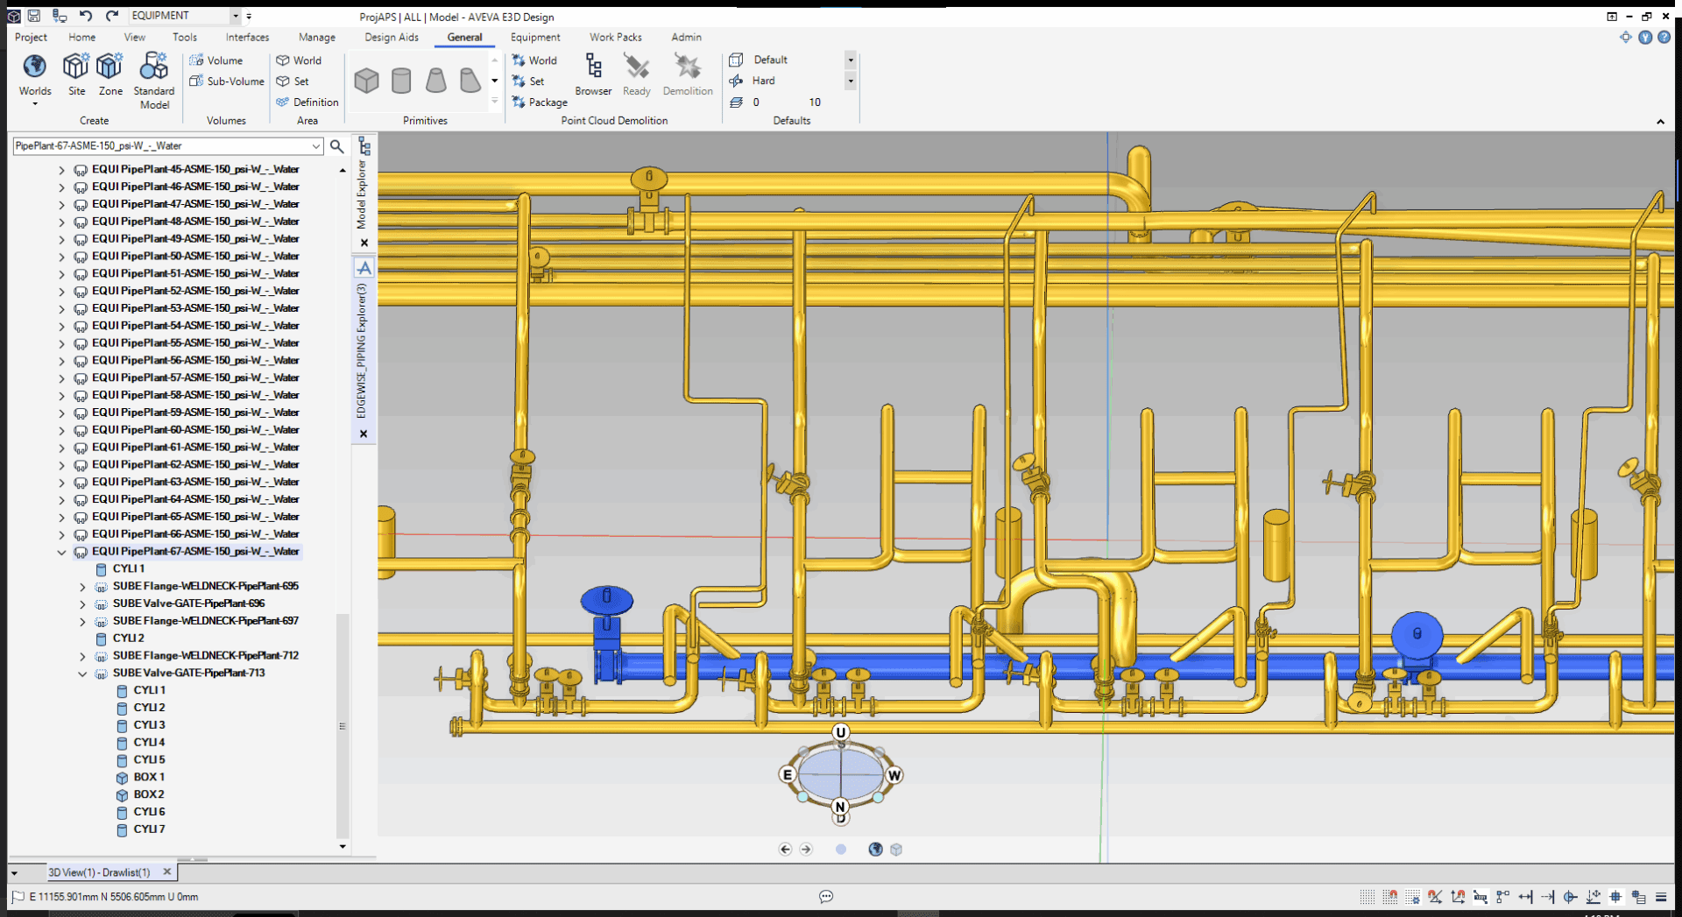Open the Hard obstruction dropdown
This screenshot has height=917, width=1682.
pyautogui.click(x=850, y=81)
